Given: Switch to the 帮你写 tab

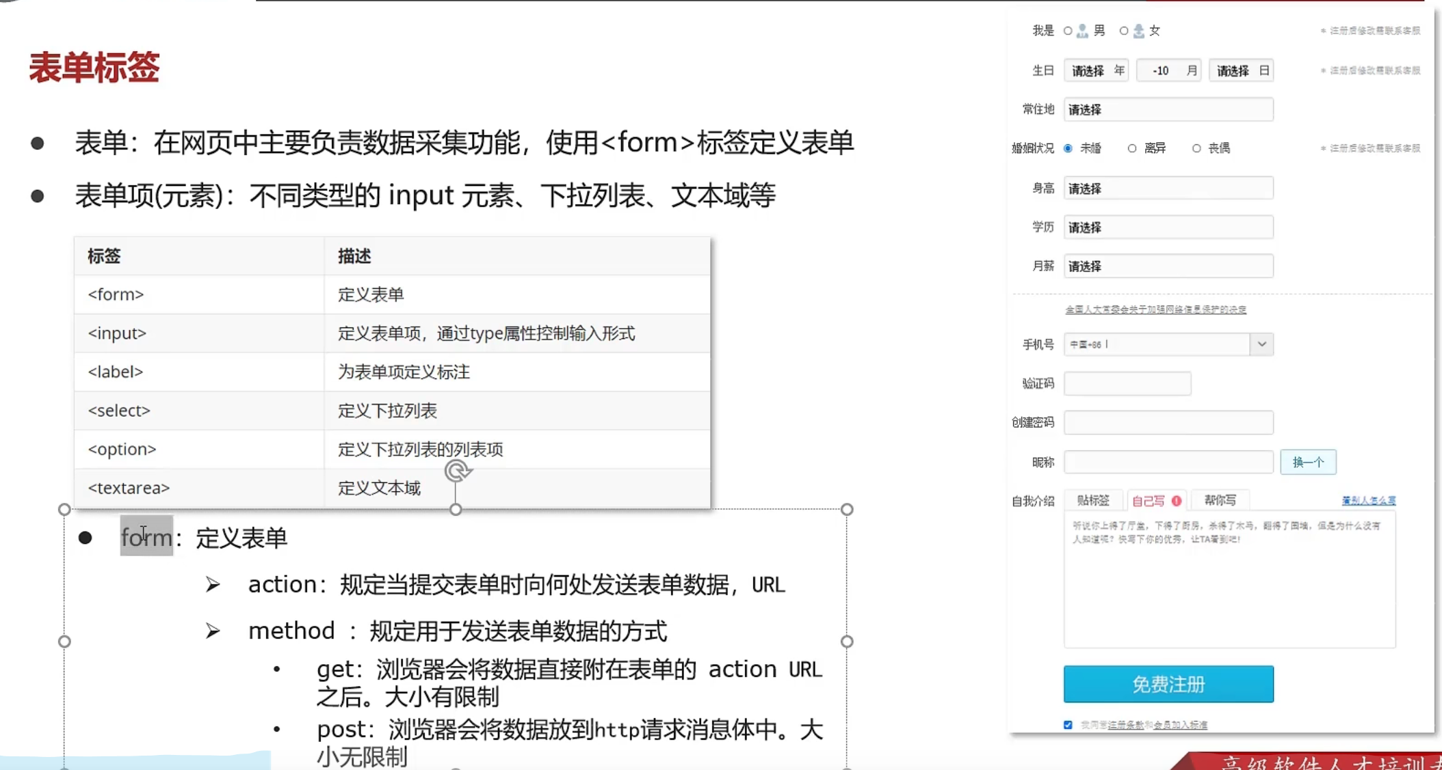Looking at the screenshot, I should point(1220,501).
